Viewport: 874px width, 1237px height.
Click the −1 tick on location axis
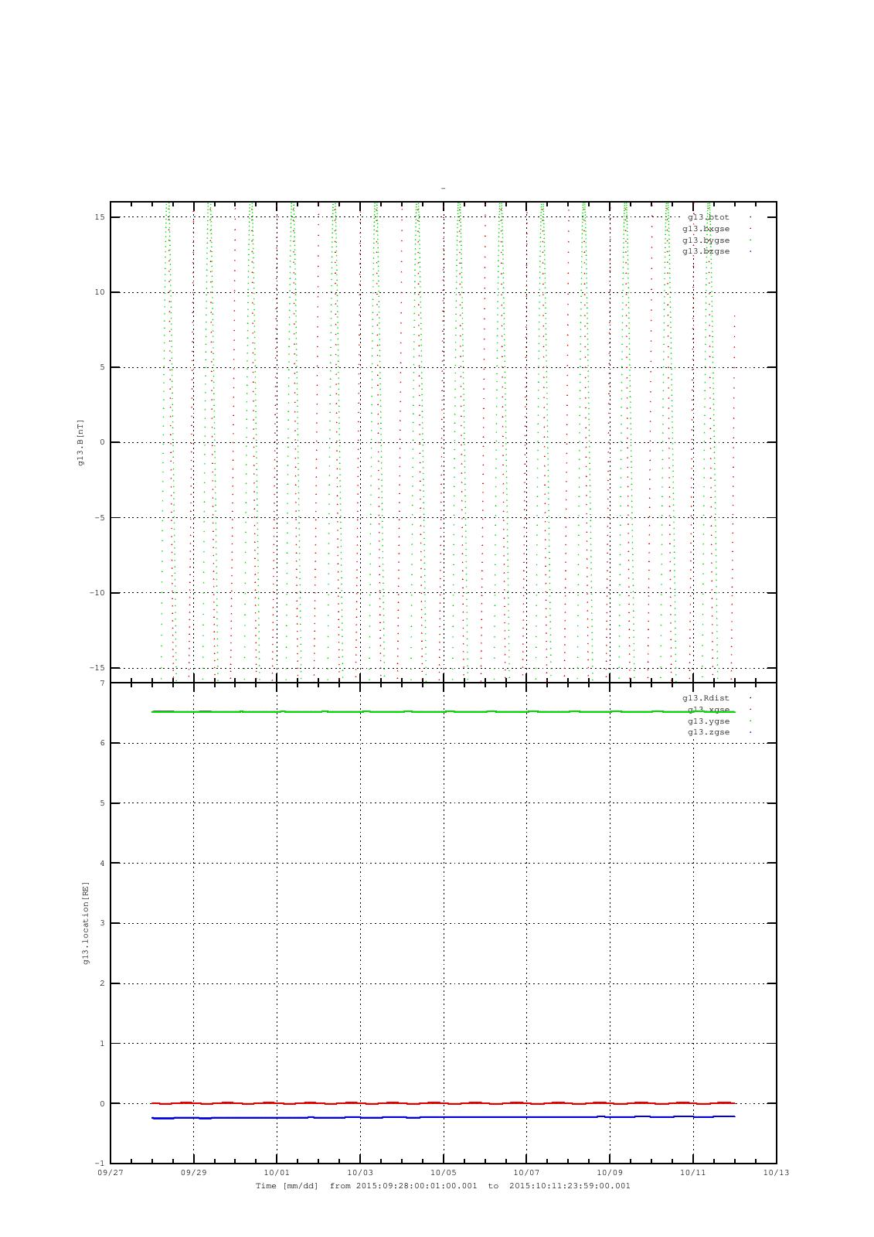pyautogui.click(x=100, y=1164)
